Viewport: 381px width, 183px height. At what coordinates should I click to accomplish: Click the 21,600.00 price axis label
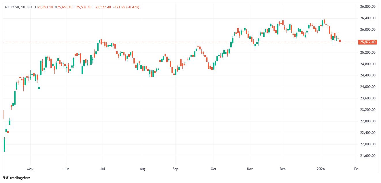(x=368, y=156)
